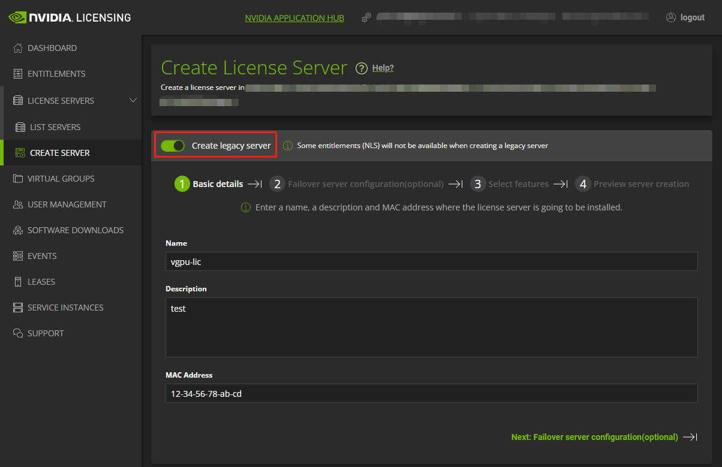Collapse the License Servers section chevron

pos(133,100)
